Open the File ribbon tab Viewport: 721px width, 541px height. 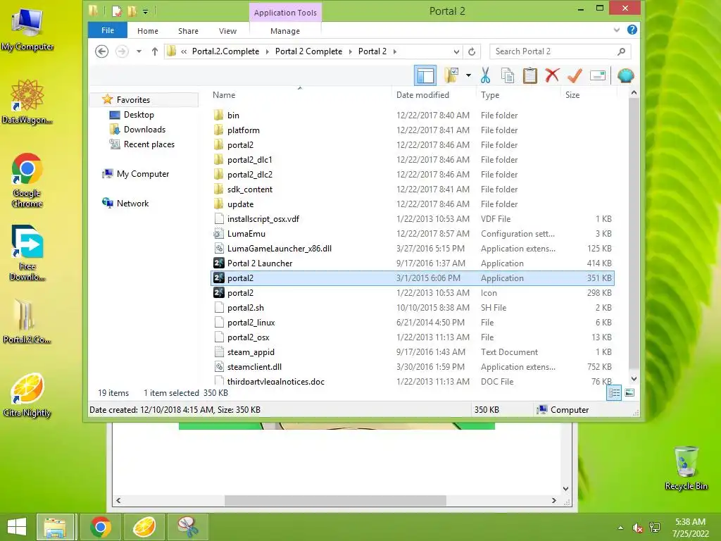coord(108,30)
